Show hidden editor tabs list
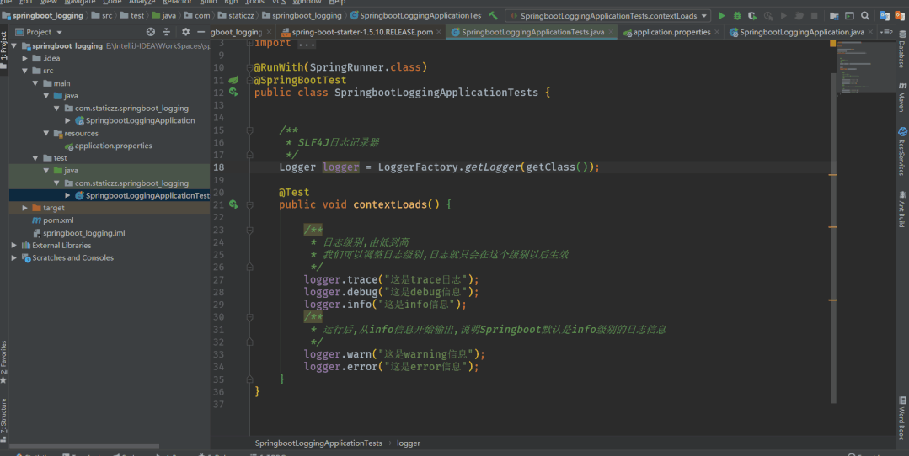Image resolution: width=909 pixels, height=456 pixels. [886, 32]
